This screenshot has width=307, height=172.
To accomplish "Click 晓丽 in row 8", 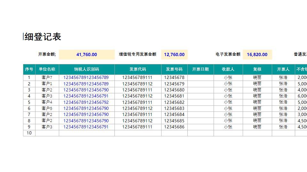I will coord(257,121).
